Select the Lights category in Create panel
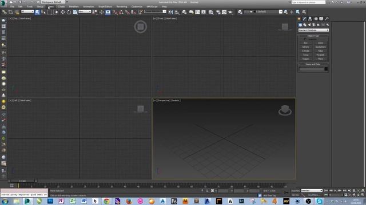 pyautogui.click(x=309, y=25)
